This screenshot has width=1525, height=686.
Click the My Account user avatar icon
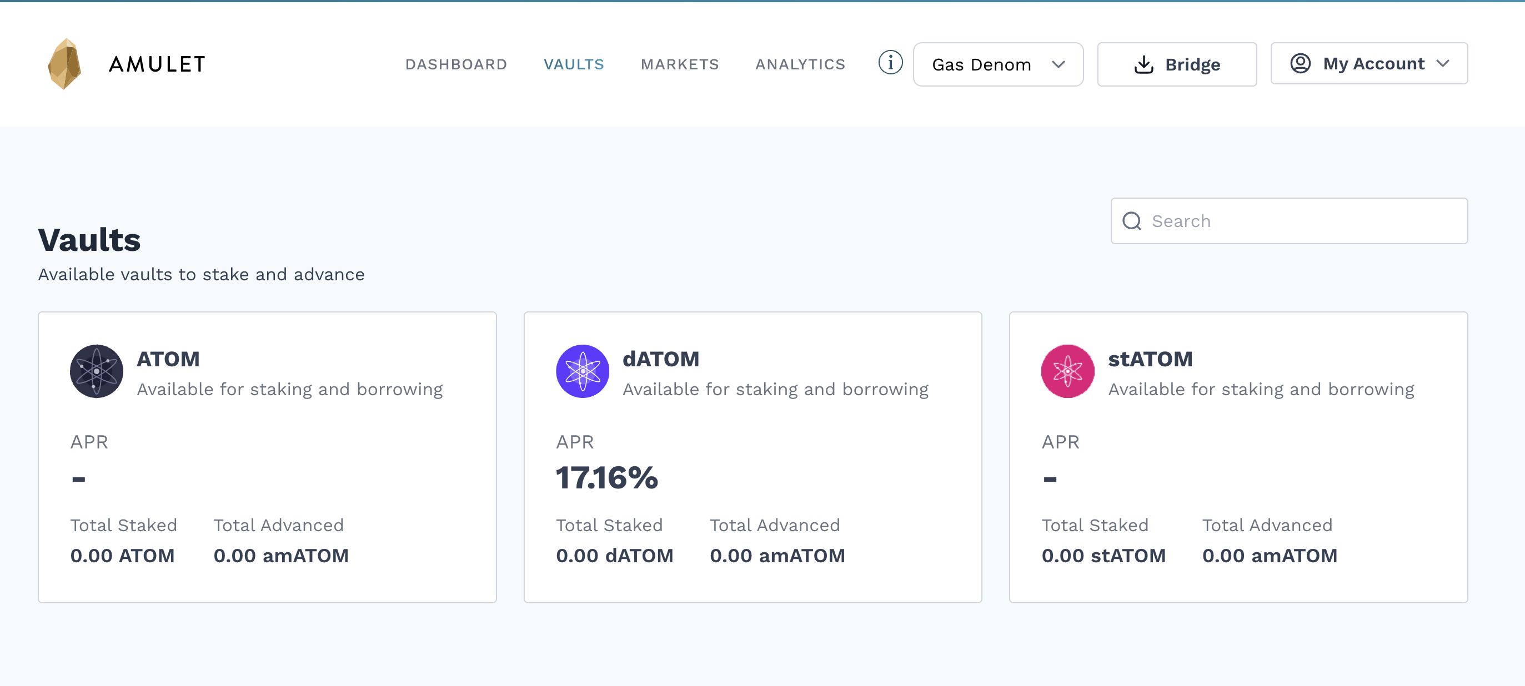pos(1300,63)
